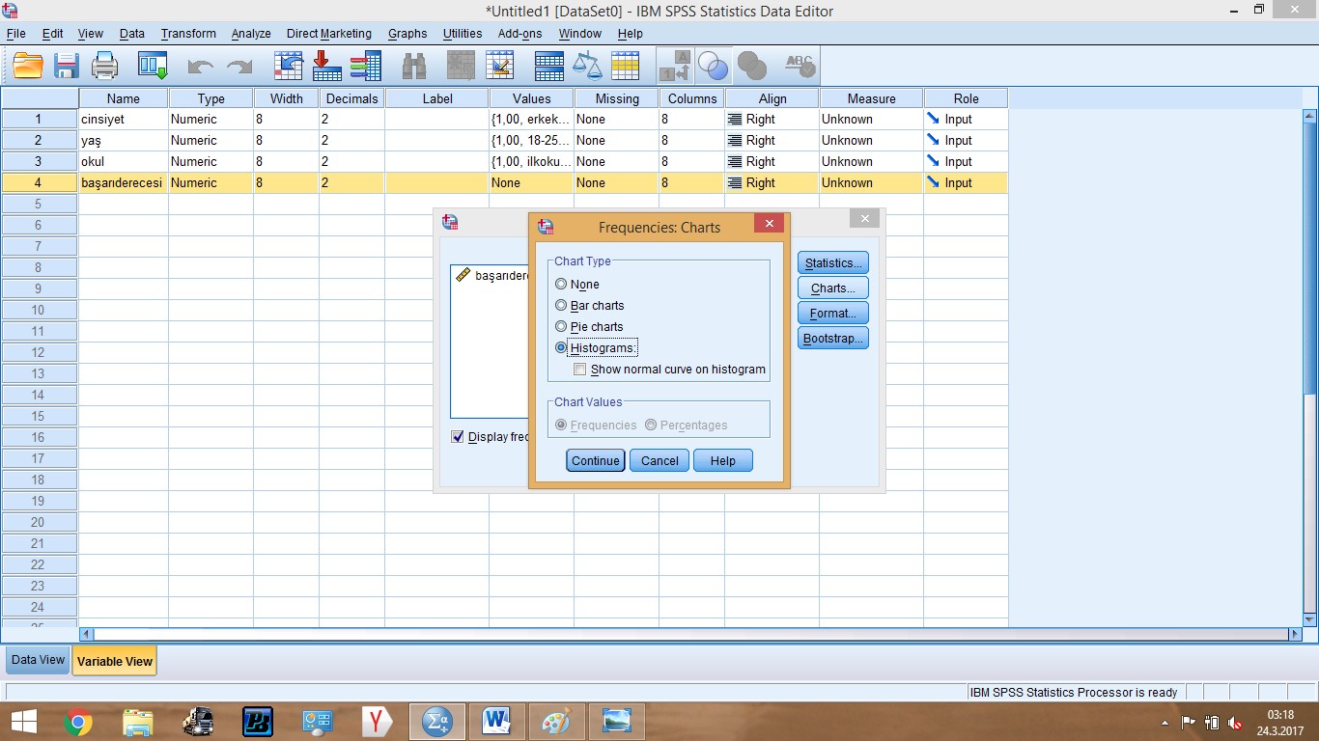Open the Transform menu

[x=188, y=33]
